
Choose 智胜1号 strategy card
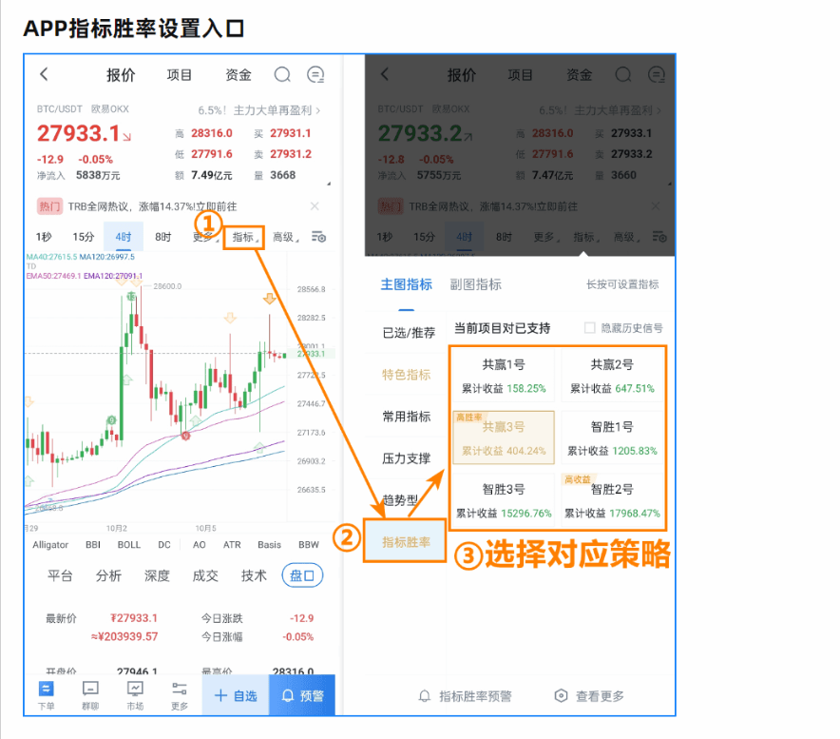coord(612,438)
